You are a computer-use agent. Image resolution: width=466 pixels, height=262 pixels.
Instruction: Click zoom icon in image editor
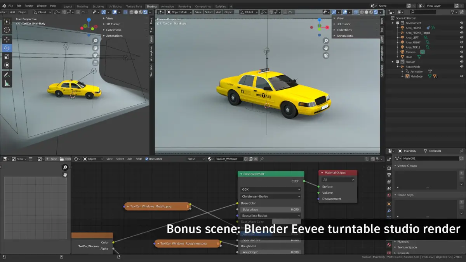pos(65,167)
